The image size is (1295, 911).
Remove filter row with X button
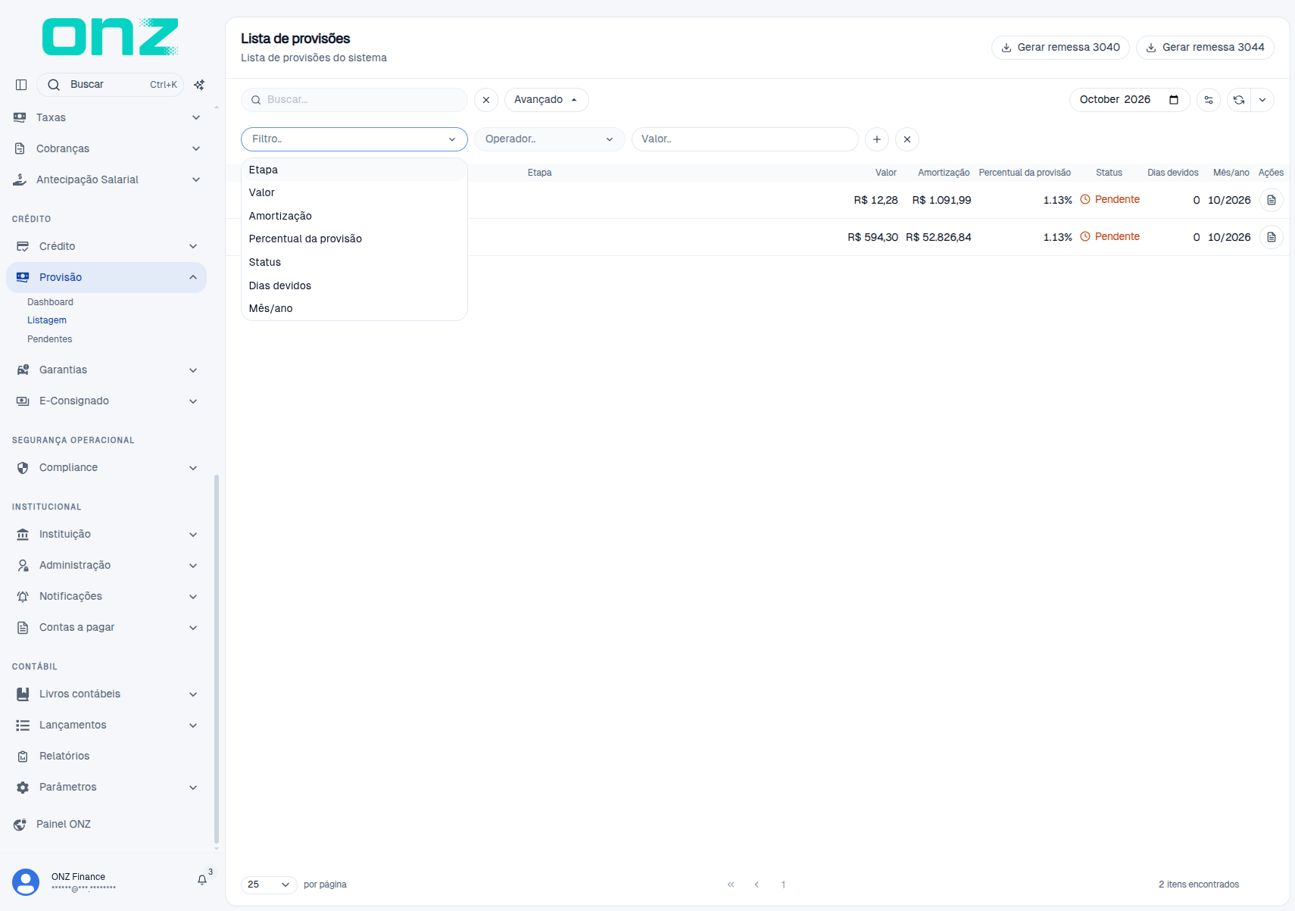[x=907, y=139]
